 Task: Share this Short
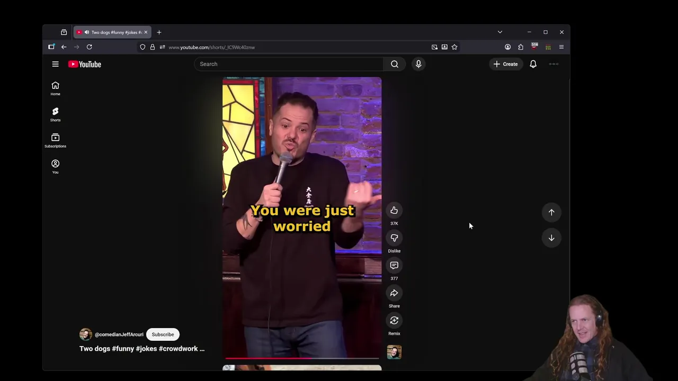tap(394, 293)
